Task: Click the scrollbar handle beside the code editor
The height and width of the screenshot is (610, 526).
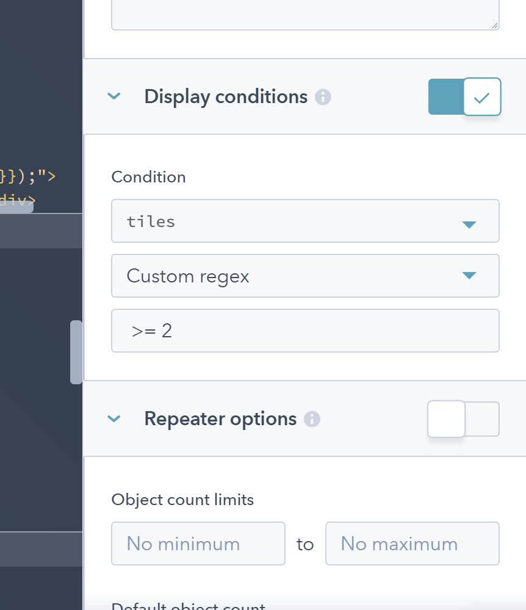Action: click(x=76, y=351)
